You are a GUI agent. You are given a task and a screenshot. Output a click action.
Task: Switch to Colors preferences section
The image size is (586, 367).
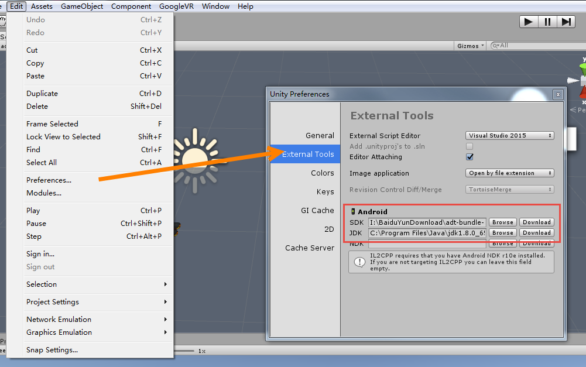coord(305,173)
